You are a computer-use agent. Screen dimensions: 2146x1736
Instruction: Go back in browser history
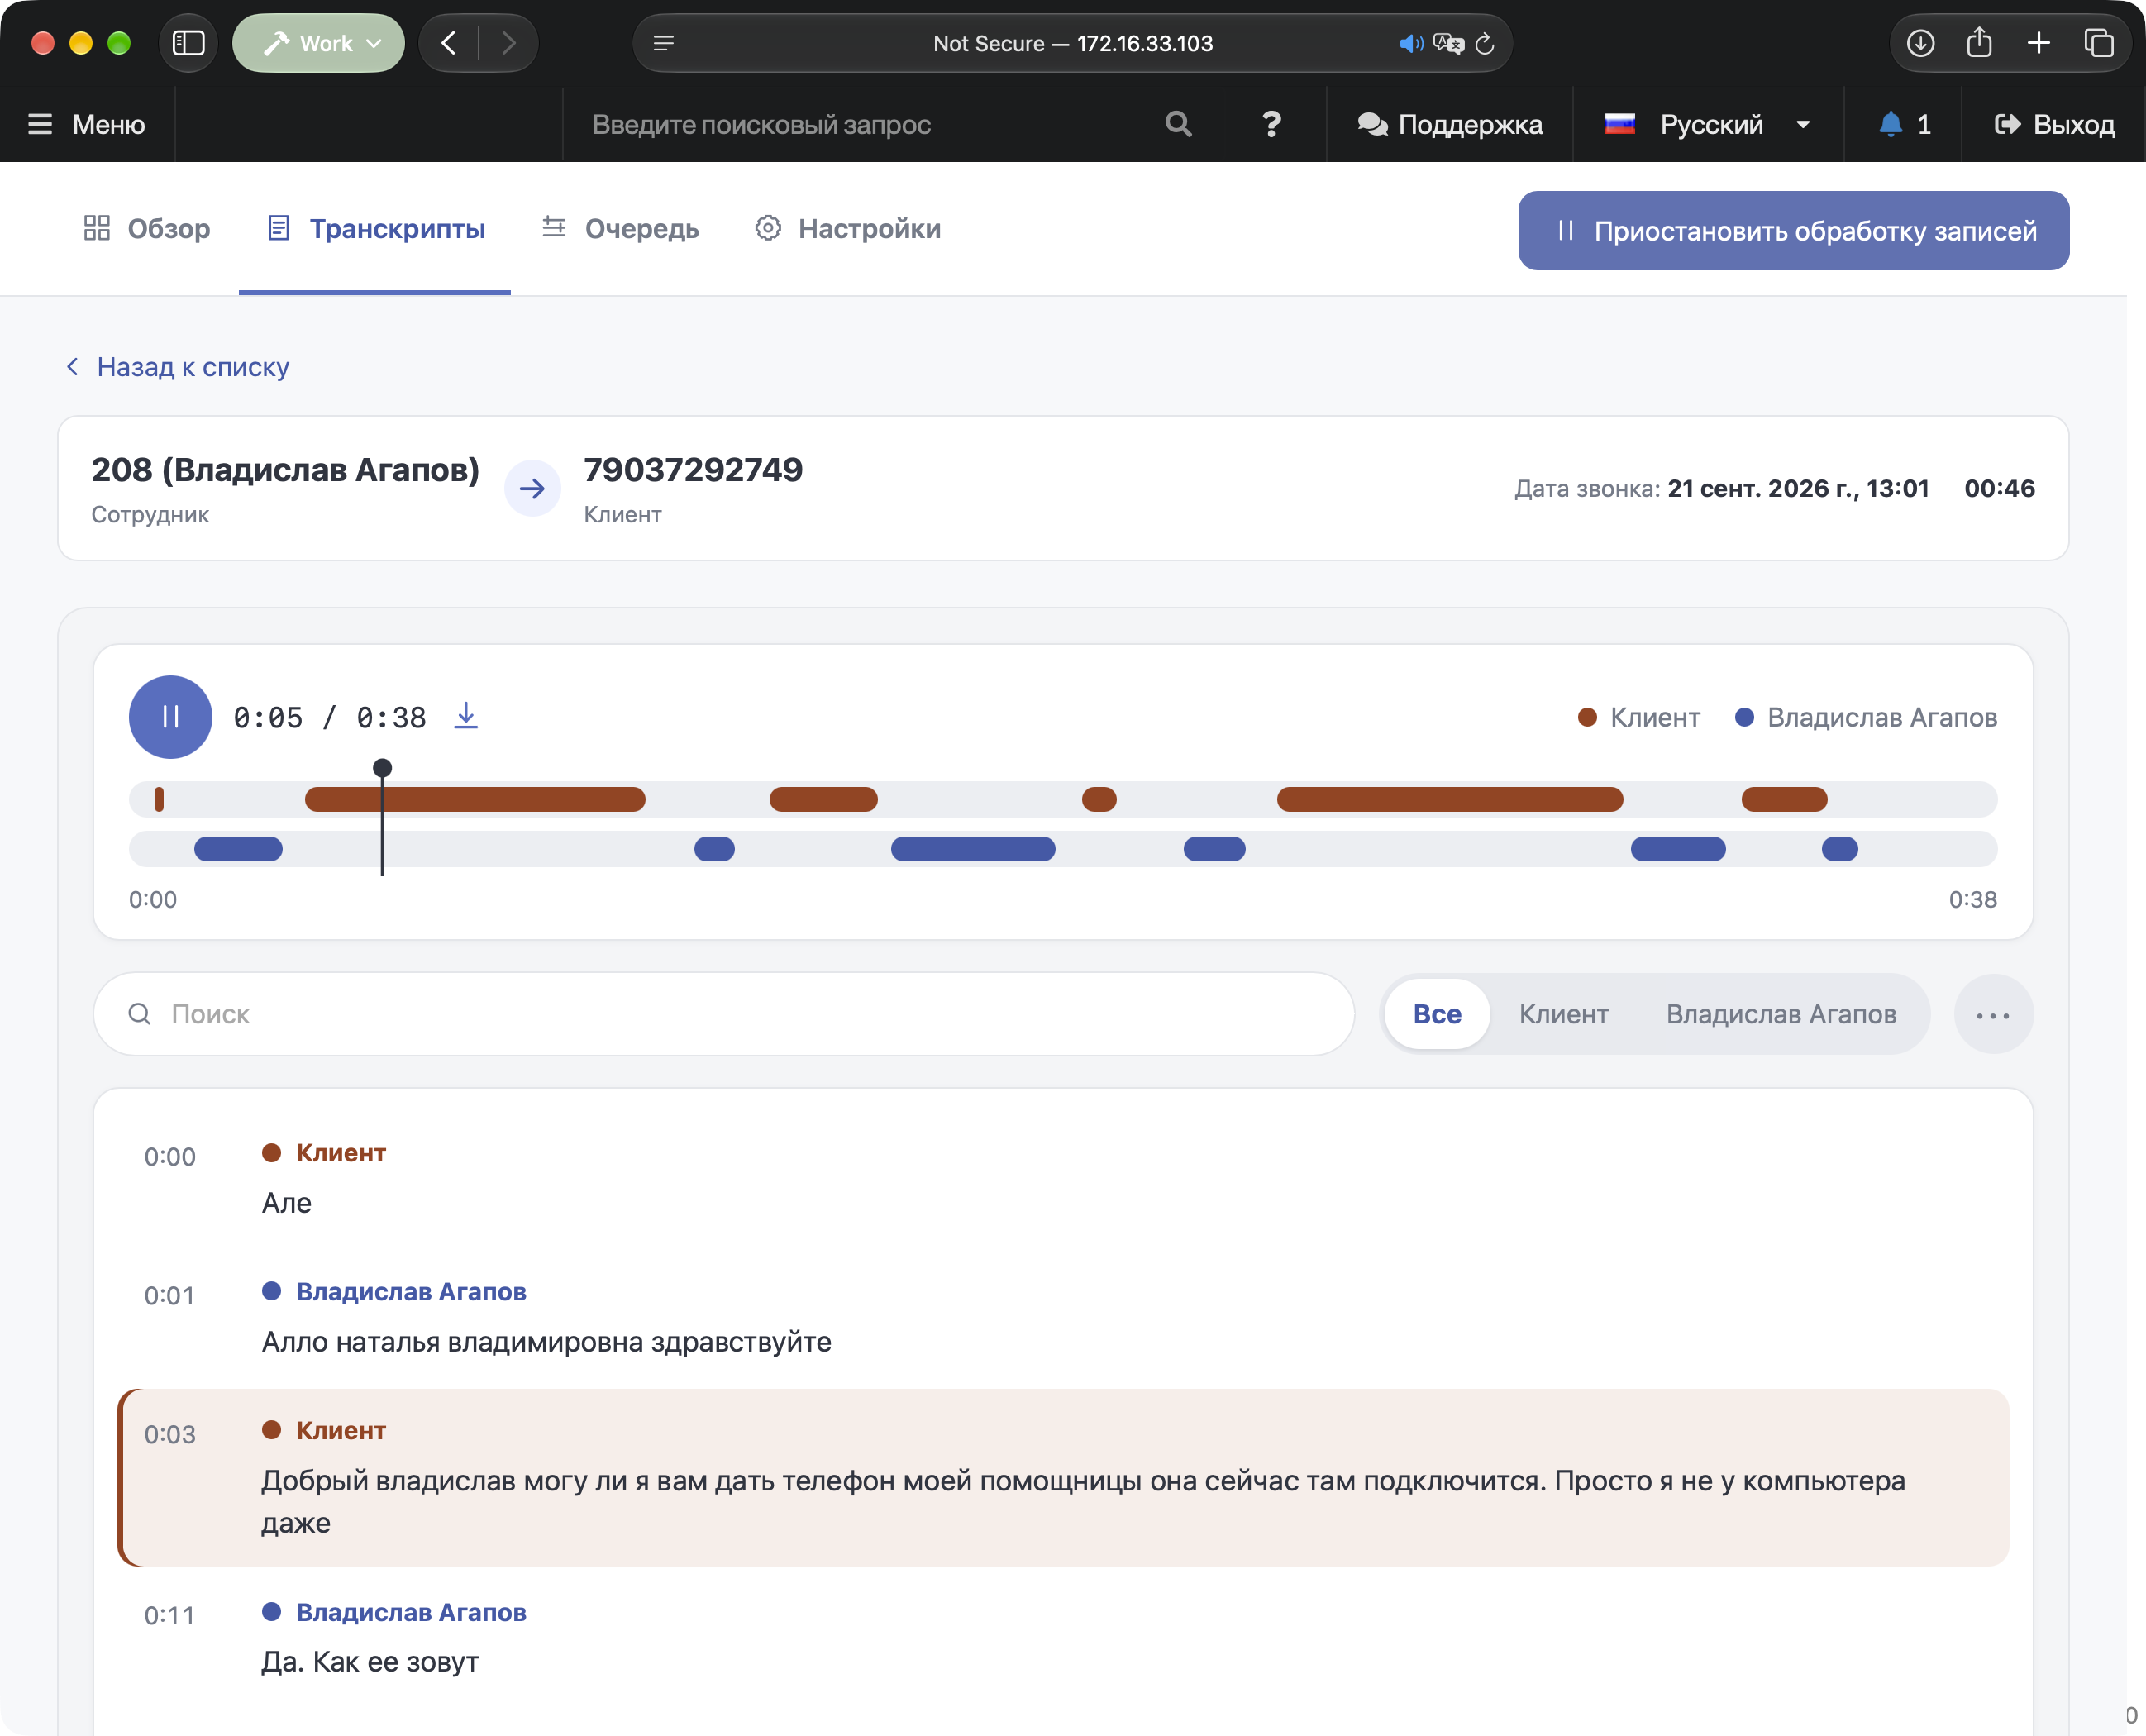(x=449, y=43)
